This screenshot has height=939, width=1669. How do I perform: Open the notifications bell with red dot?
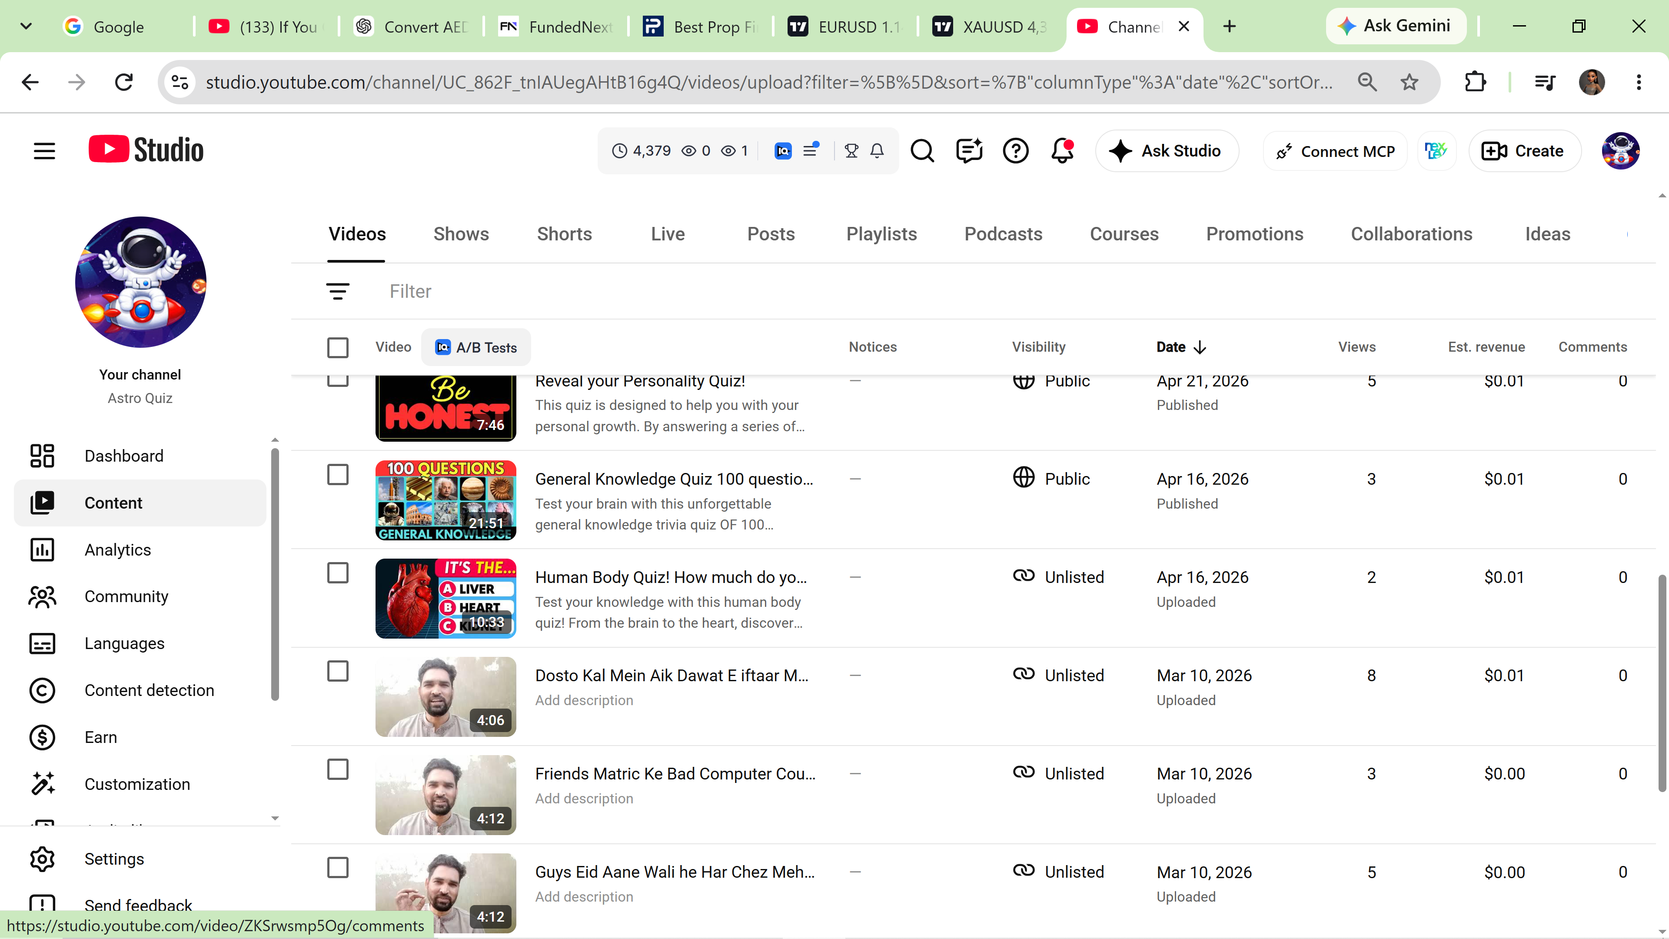tap(1063, 151)
